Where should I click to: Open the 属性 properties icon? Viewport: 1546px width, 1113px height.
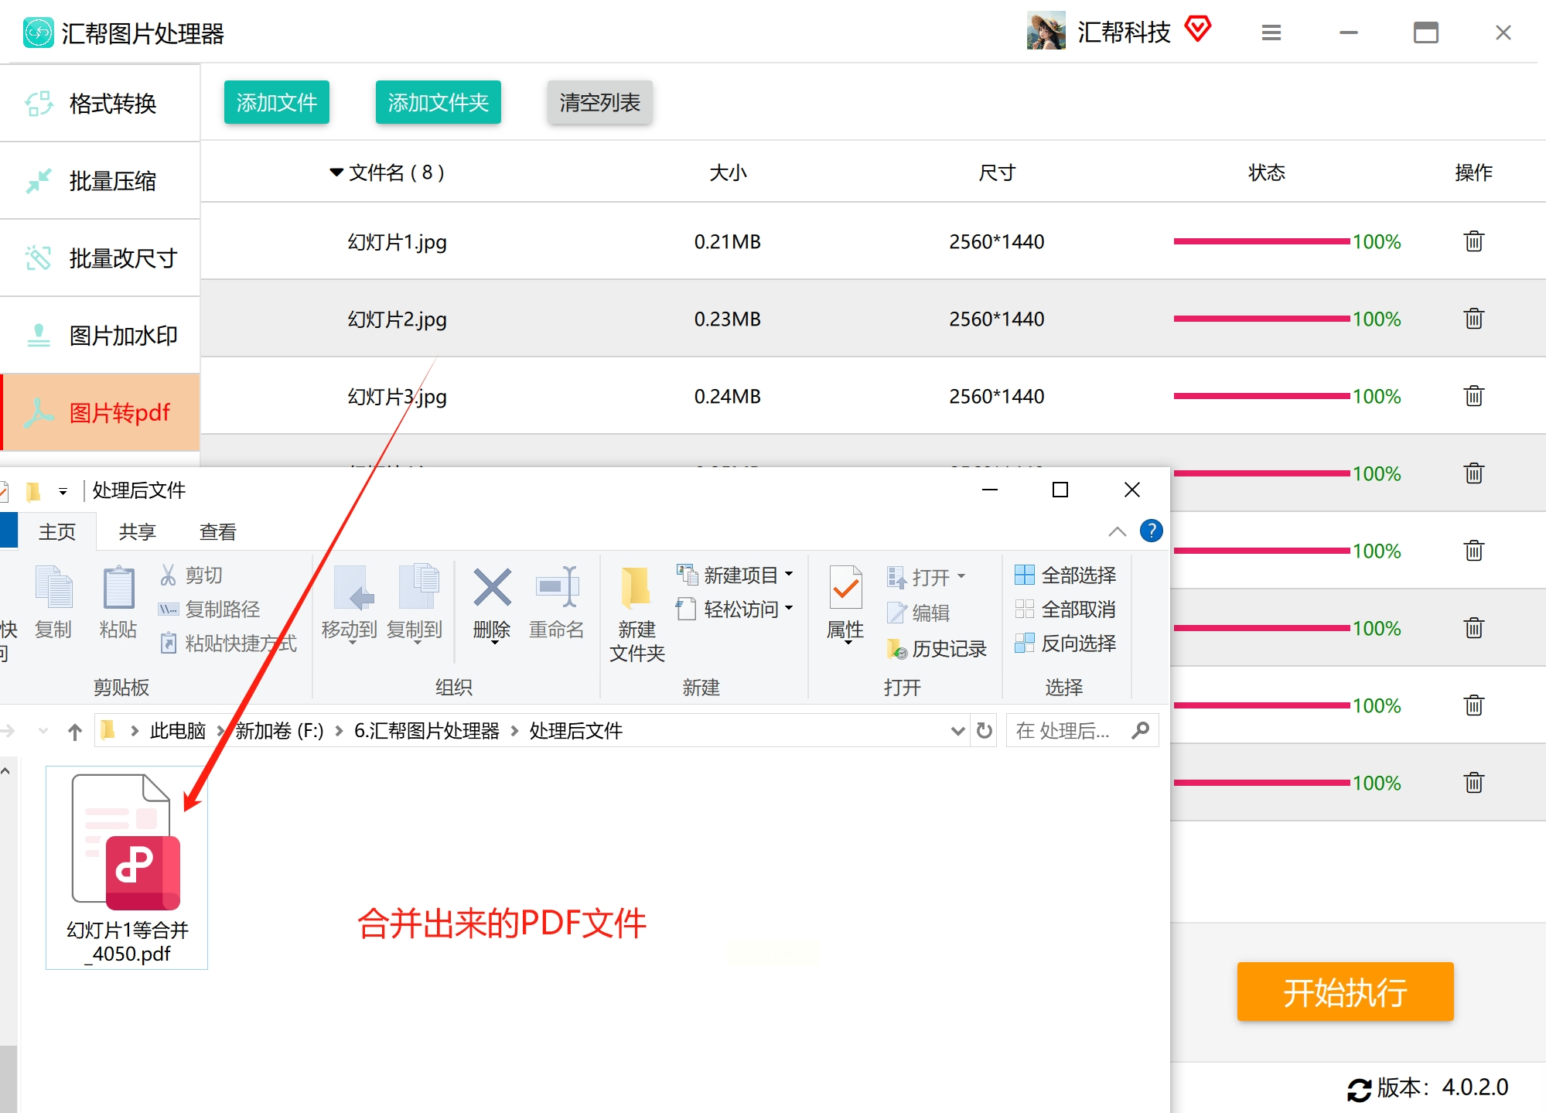point(845,589)
